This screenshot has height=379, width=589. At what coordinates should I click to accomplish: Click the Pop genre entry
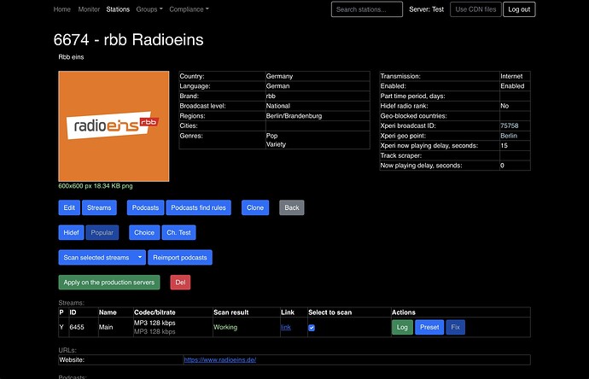pos(271,136)
